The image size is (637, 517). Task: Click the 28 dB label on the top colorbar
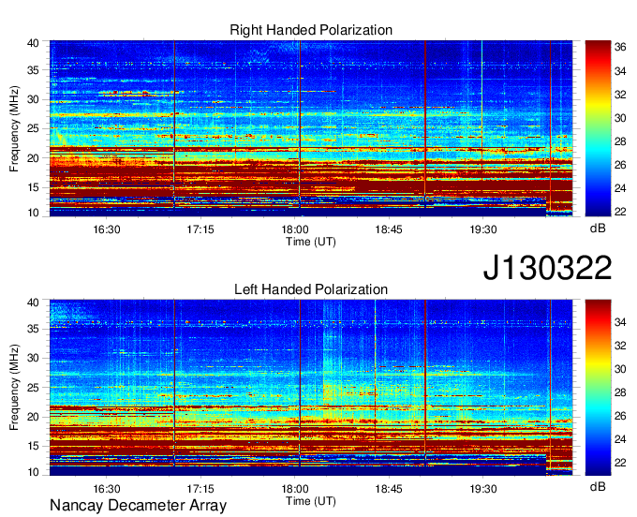[620, 141]
